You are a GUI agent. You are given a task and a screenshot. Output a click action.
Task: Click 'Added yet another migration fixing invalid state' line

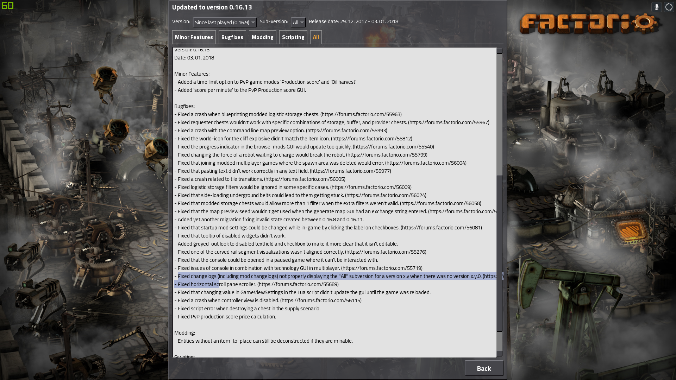click(x=269, y=220)
